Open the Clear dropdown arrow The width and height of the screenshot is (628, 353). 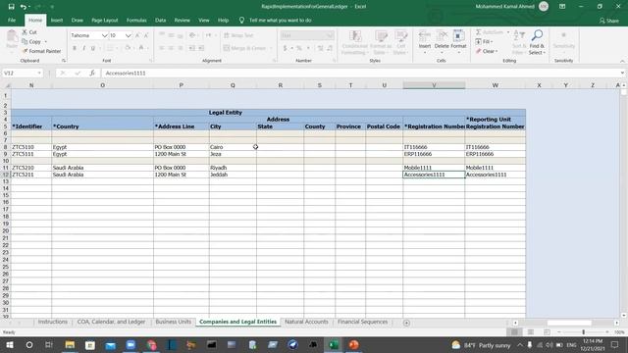(497, 51)
